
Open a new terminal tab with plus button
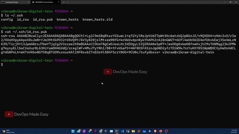(x=64, y=2)
